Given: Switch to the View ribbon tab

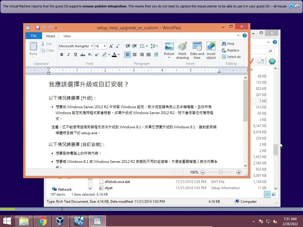Looking at the screenshot, I should 67,36.
